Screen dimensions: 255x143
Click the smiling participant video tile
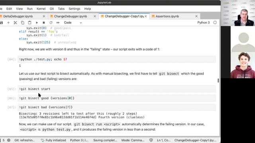click(243, 65)
